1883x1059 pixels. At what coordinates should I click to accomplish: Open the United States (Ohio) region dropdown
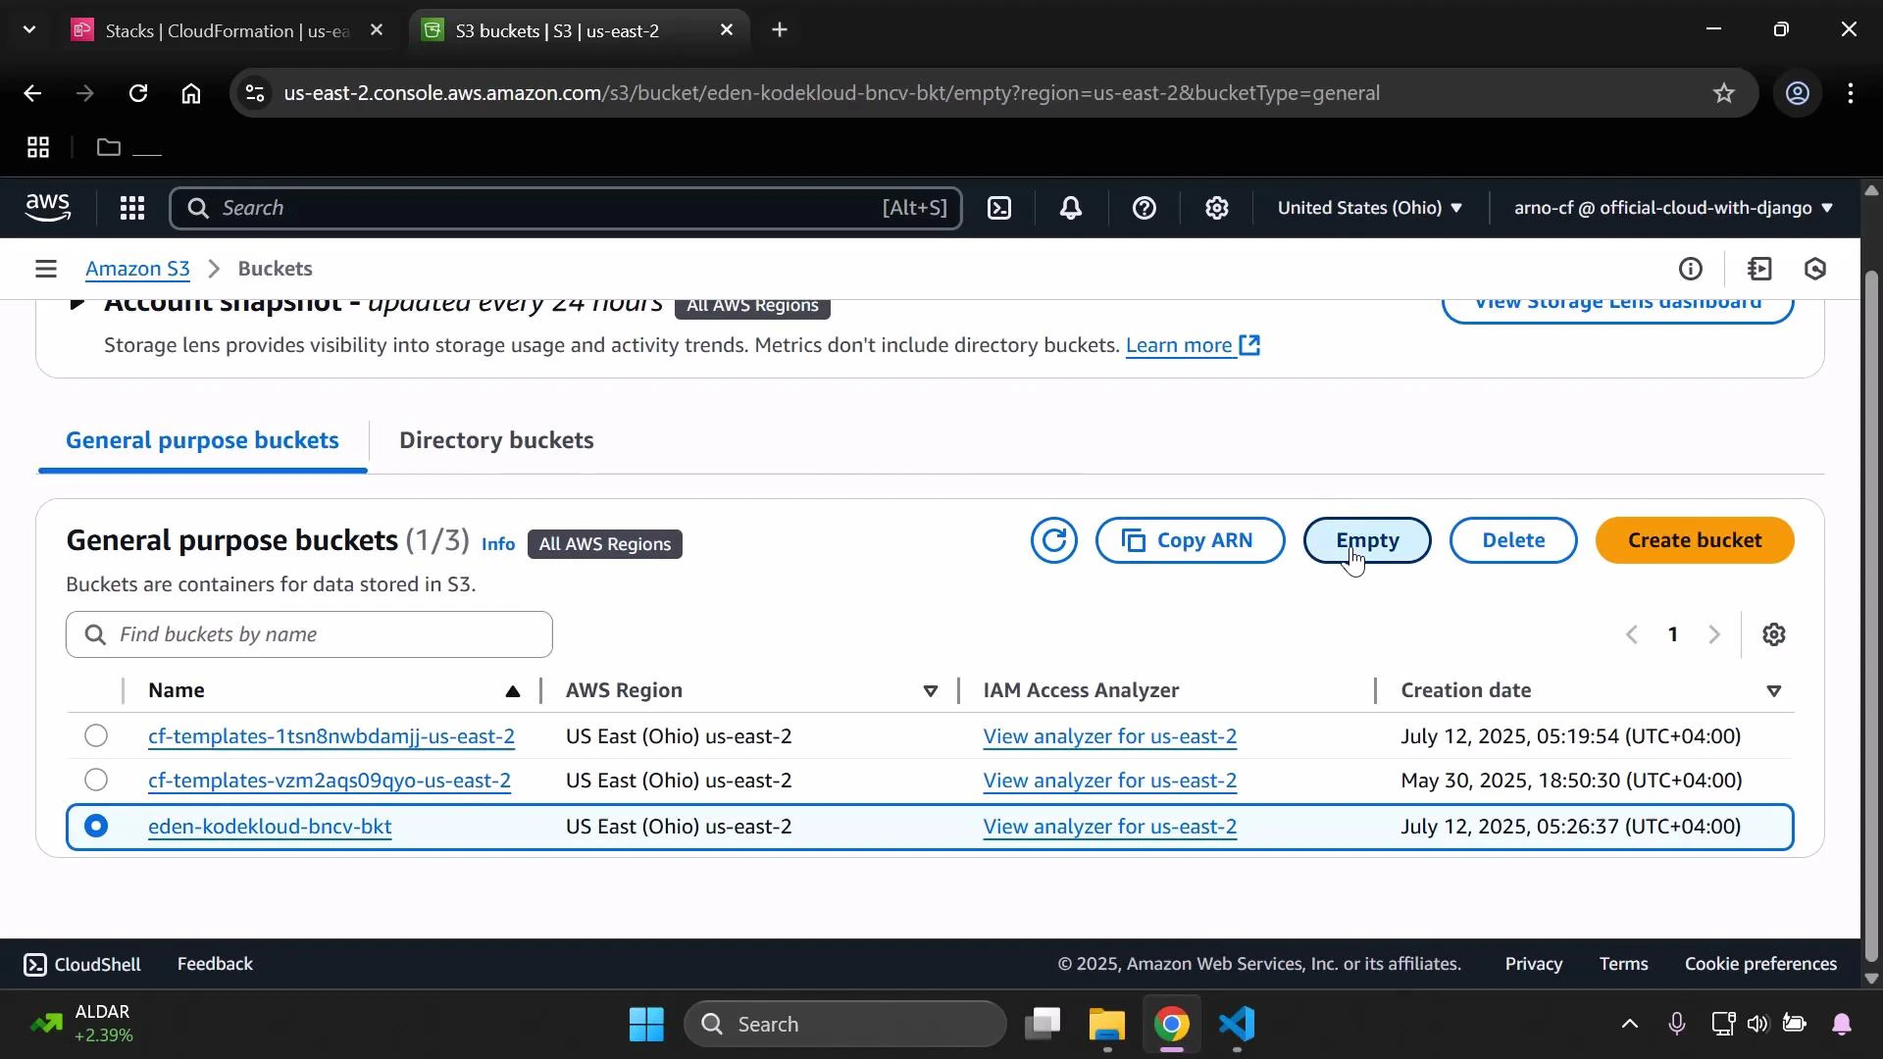(1369, 208)
